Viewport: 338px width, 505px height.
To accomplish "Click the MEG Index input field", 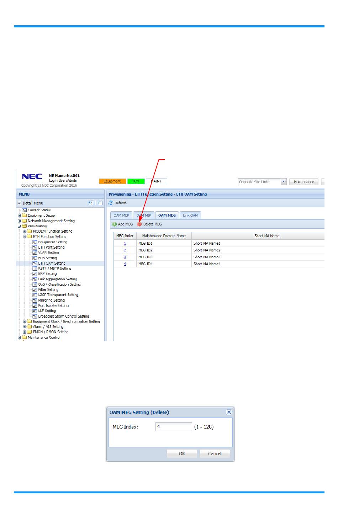I will pyautogui.click(x=174, y=427).
